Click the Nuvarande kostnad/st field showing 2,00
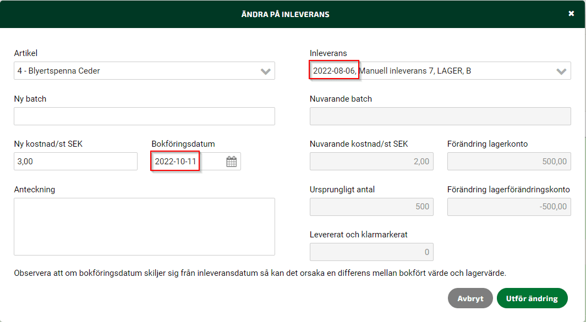The image size is (586, 322). 371,161
